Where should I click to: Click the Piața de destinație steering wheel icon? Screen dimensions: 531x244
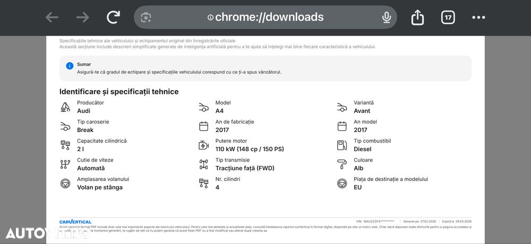tap(342, 184)
